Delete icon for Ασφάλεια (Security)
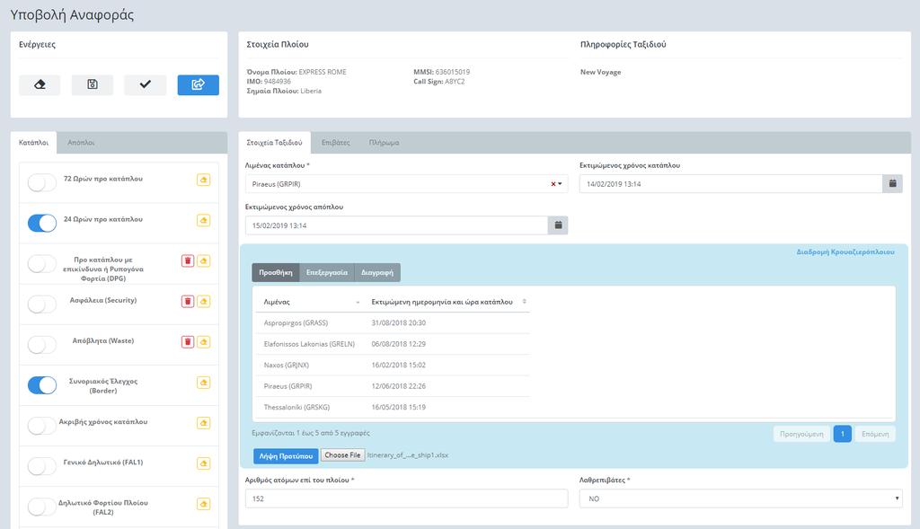Screen dimensions: 920x529 [x=188, y=301]
